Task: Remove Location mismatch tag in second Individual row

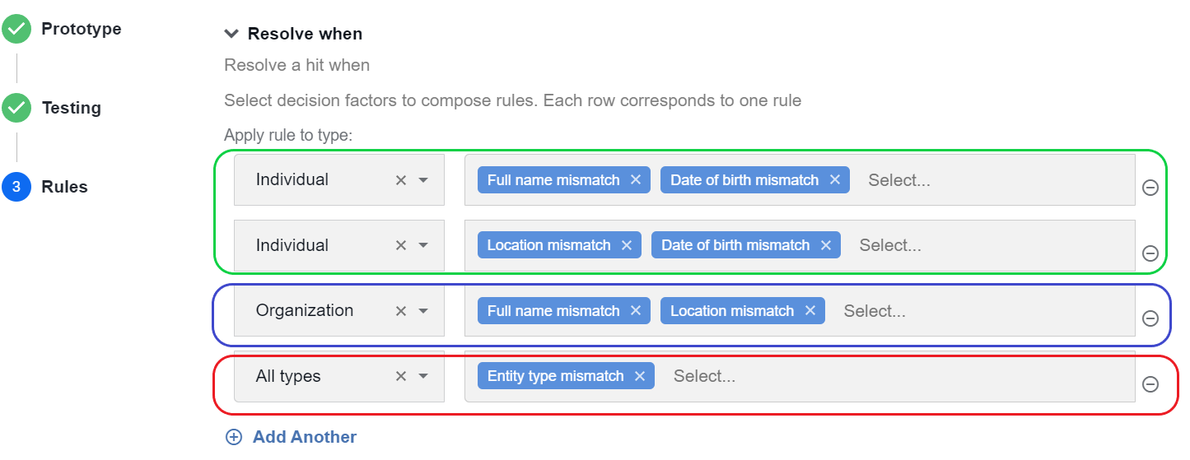Action: (x=626, y=245)
